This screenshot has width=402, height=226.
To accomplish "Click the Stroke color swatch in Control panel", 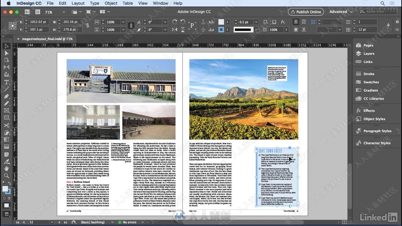I will tap(221, 30).
